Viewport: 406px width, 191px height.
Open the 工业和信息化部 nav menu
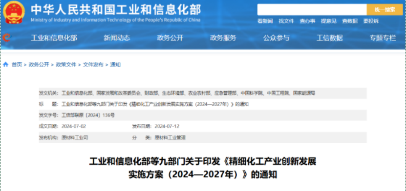54,38
